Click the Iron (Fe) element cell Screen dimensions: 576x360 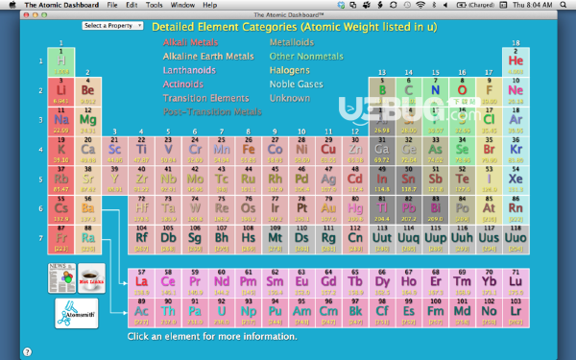click(x=249, y=151)
